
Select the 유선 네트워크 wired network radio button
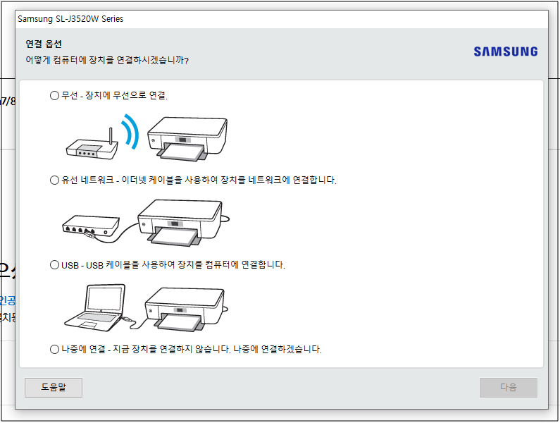click(x=54, y=180)
